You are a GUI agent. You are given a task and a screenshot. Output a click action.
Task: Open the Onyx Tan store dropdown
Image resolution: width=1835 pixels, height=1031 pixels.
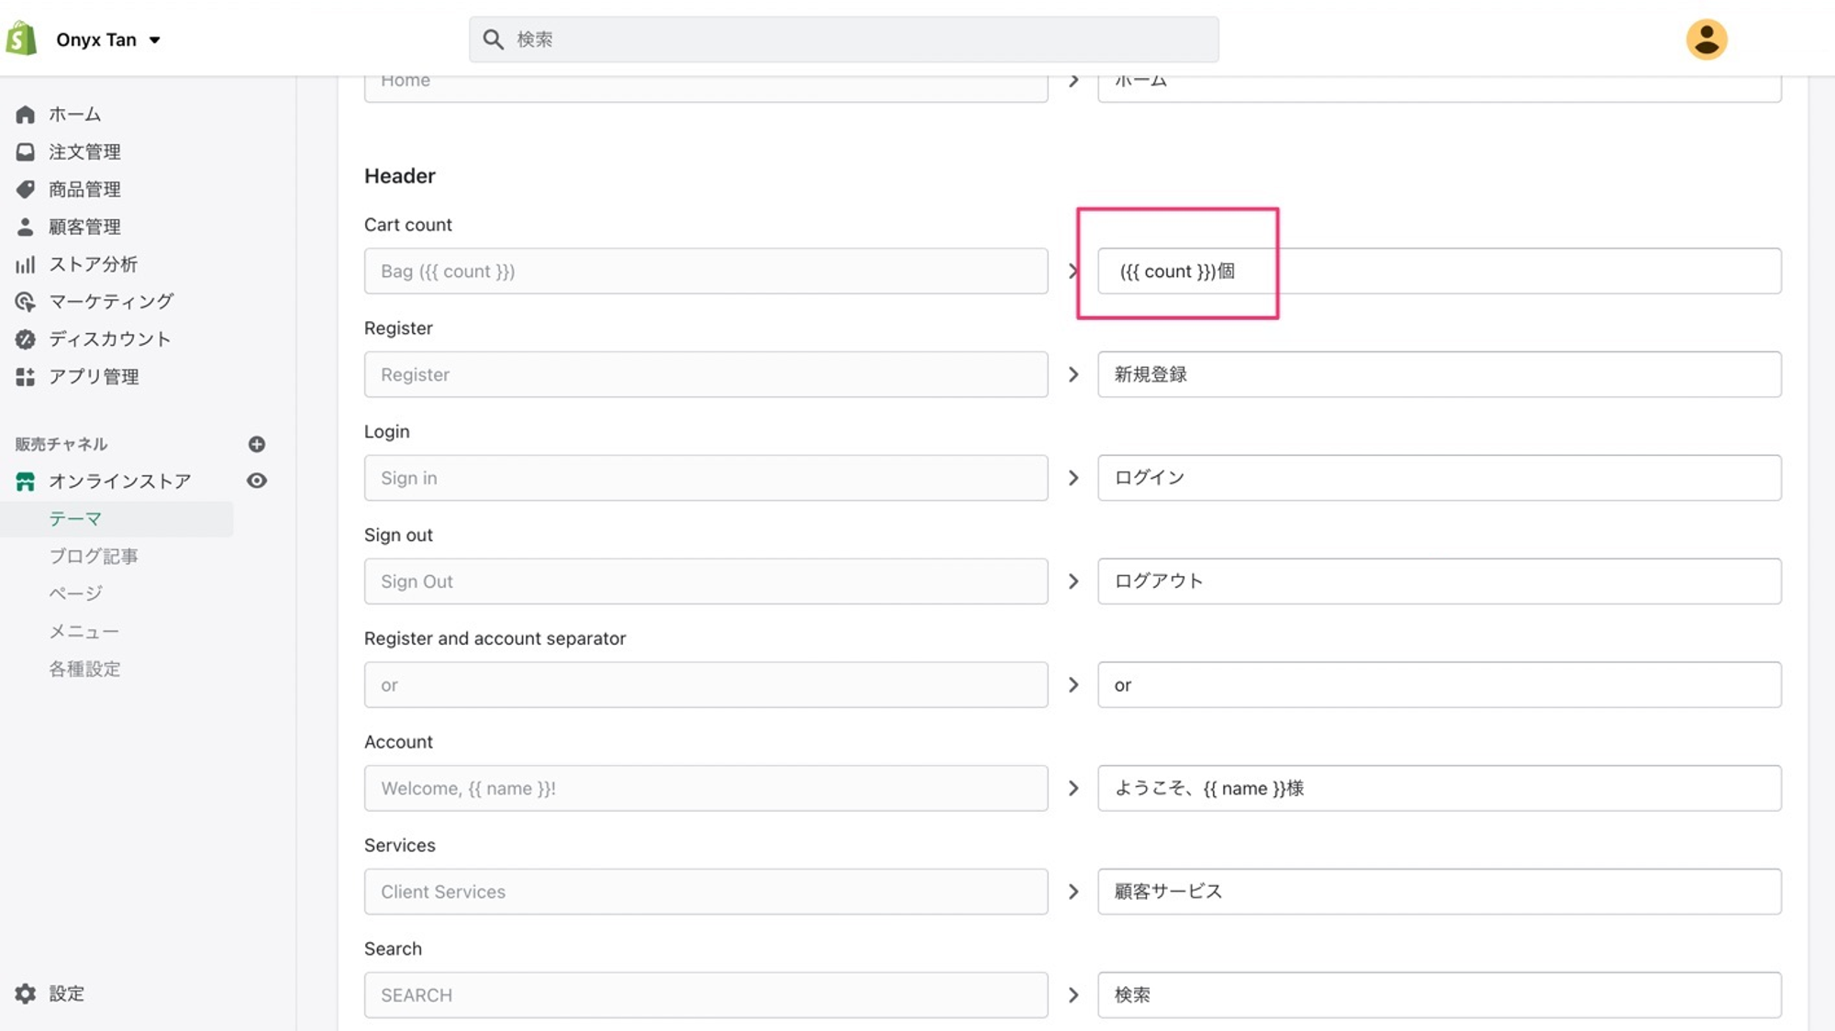[108, 39]
